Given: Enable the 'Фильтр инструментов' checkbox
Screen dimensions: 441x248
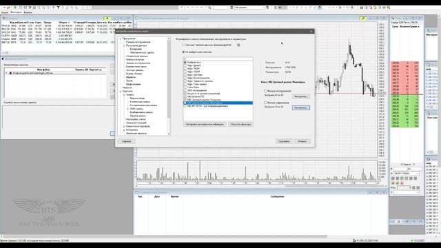Looking at the screenshot, I should 265,91.
